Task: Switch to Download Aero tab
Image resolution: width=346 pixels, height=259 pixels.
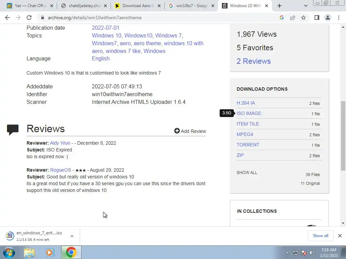Action: click(138, 6)
